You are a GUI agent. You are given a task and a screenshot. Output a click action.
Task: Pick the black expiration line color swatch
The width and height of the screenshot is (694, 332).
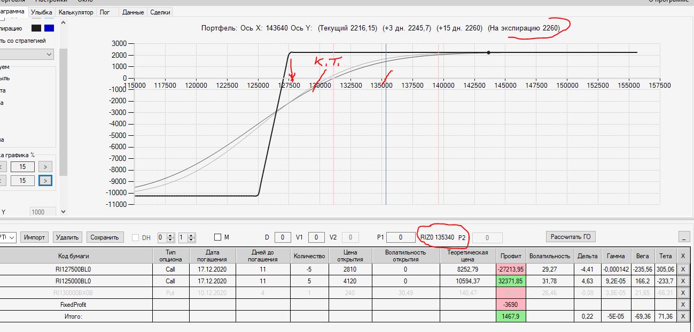(x=36, y=28)
